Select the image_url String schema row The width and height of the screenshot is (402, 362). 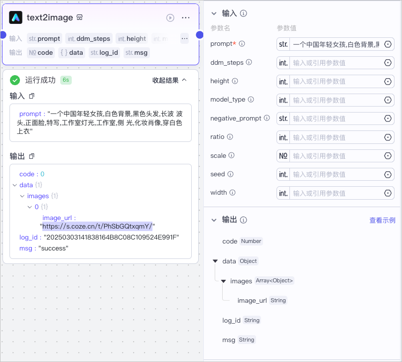(x=262, y=300)
